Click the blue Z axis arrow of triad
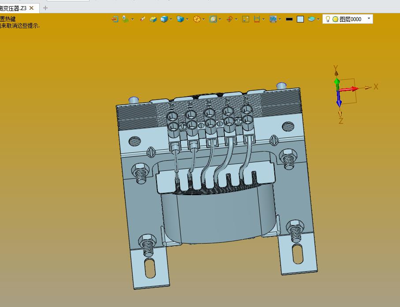 [339, 100]
